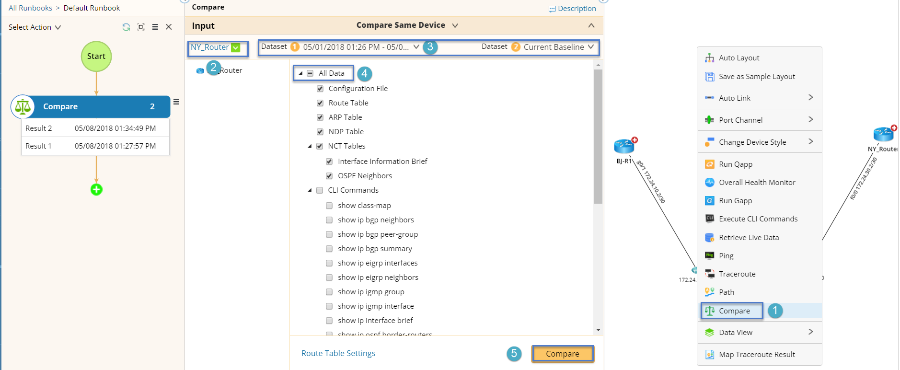The height and width of the screenshot is (370, 900).
Task: Add a new node with green plus
Action: click(96, 190)
